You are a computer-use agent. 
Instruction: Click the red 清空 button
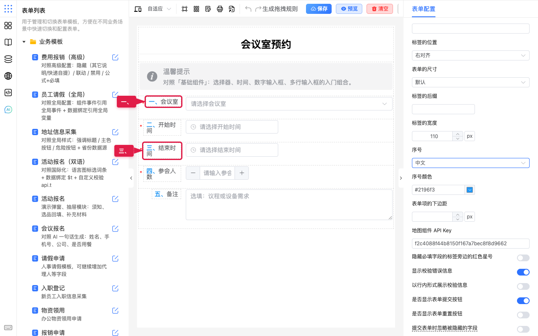point(380,9)
